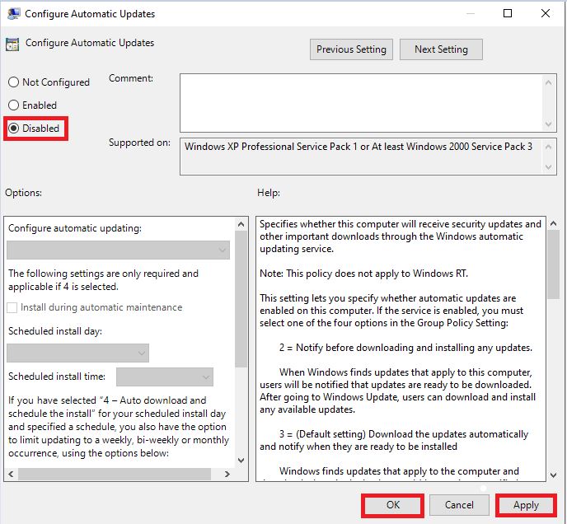Cancel the policy dialog
The width and height of the screenshot is (567, 524).
(459, 504)
